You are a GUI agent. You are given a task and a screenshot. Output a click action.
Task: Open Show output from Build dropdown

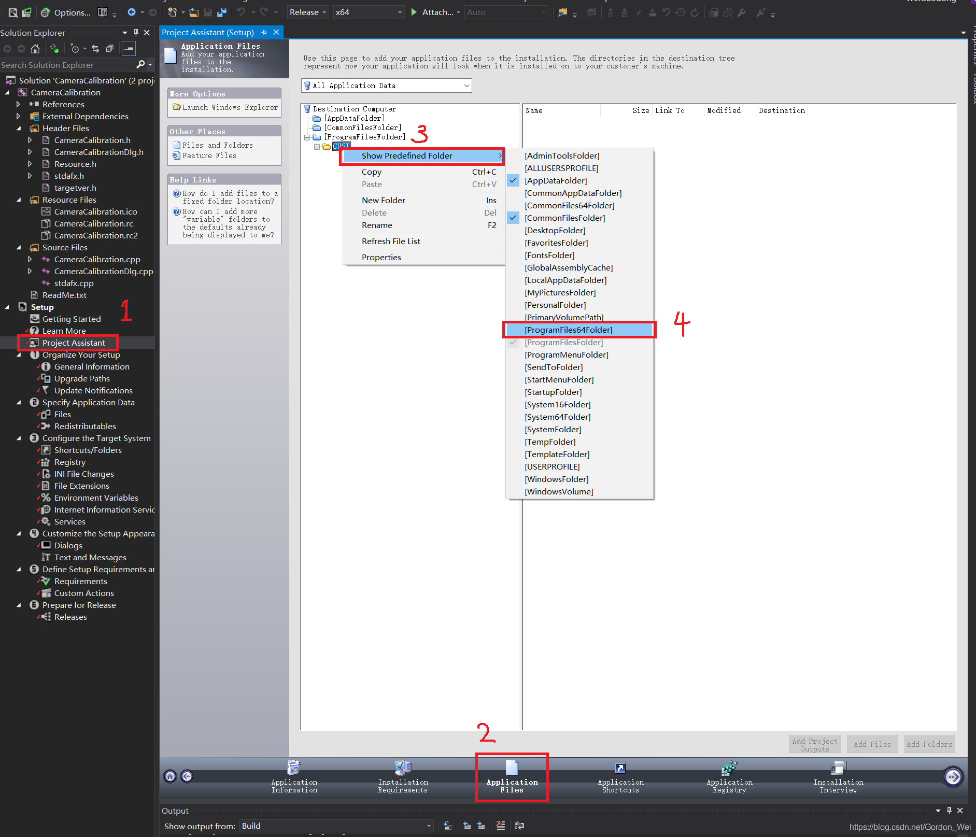(336, 826)
